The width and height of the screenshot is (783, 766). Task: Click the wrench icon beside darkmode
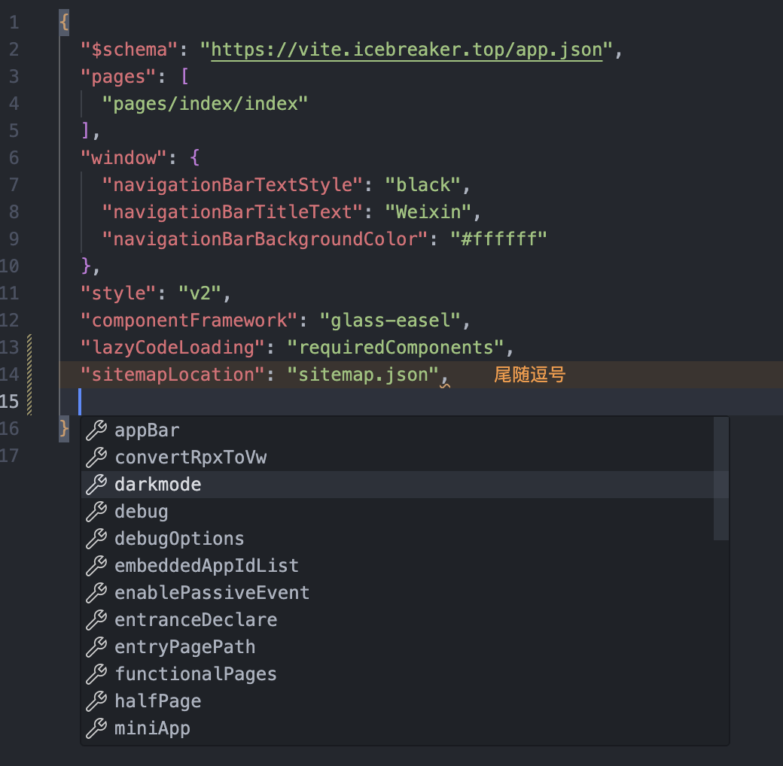click(x=96, y=485)
